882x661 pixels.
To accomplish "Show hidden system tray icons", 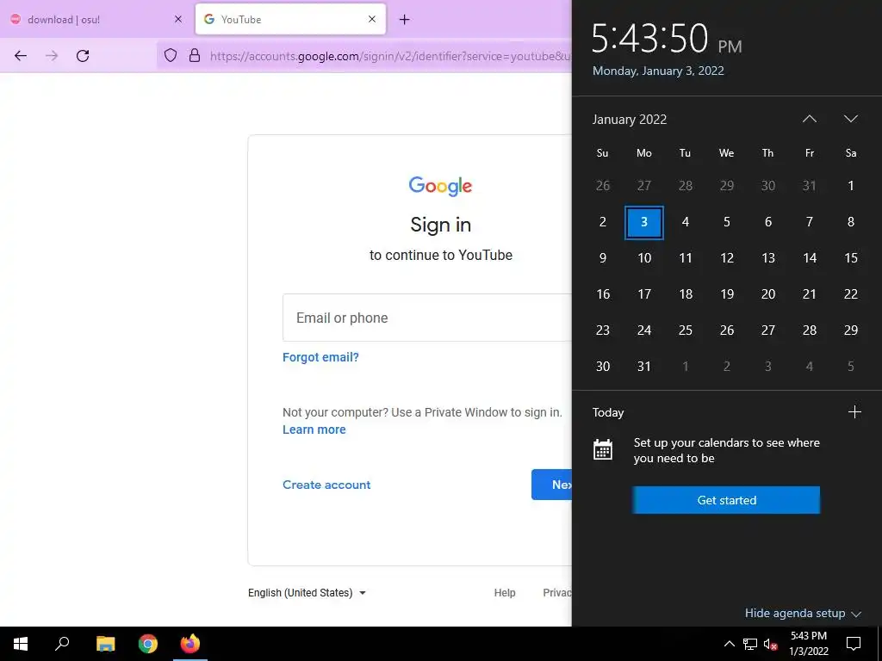I will pyautogui.click(x=729, y=644).
